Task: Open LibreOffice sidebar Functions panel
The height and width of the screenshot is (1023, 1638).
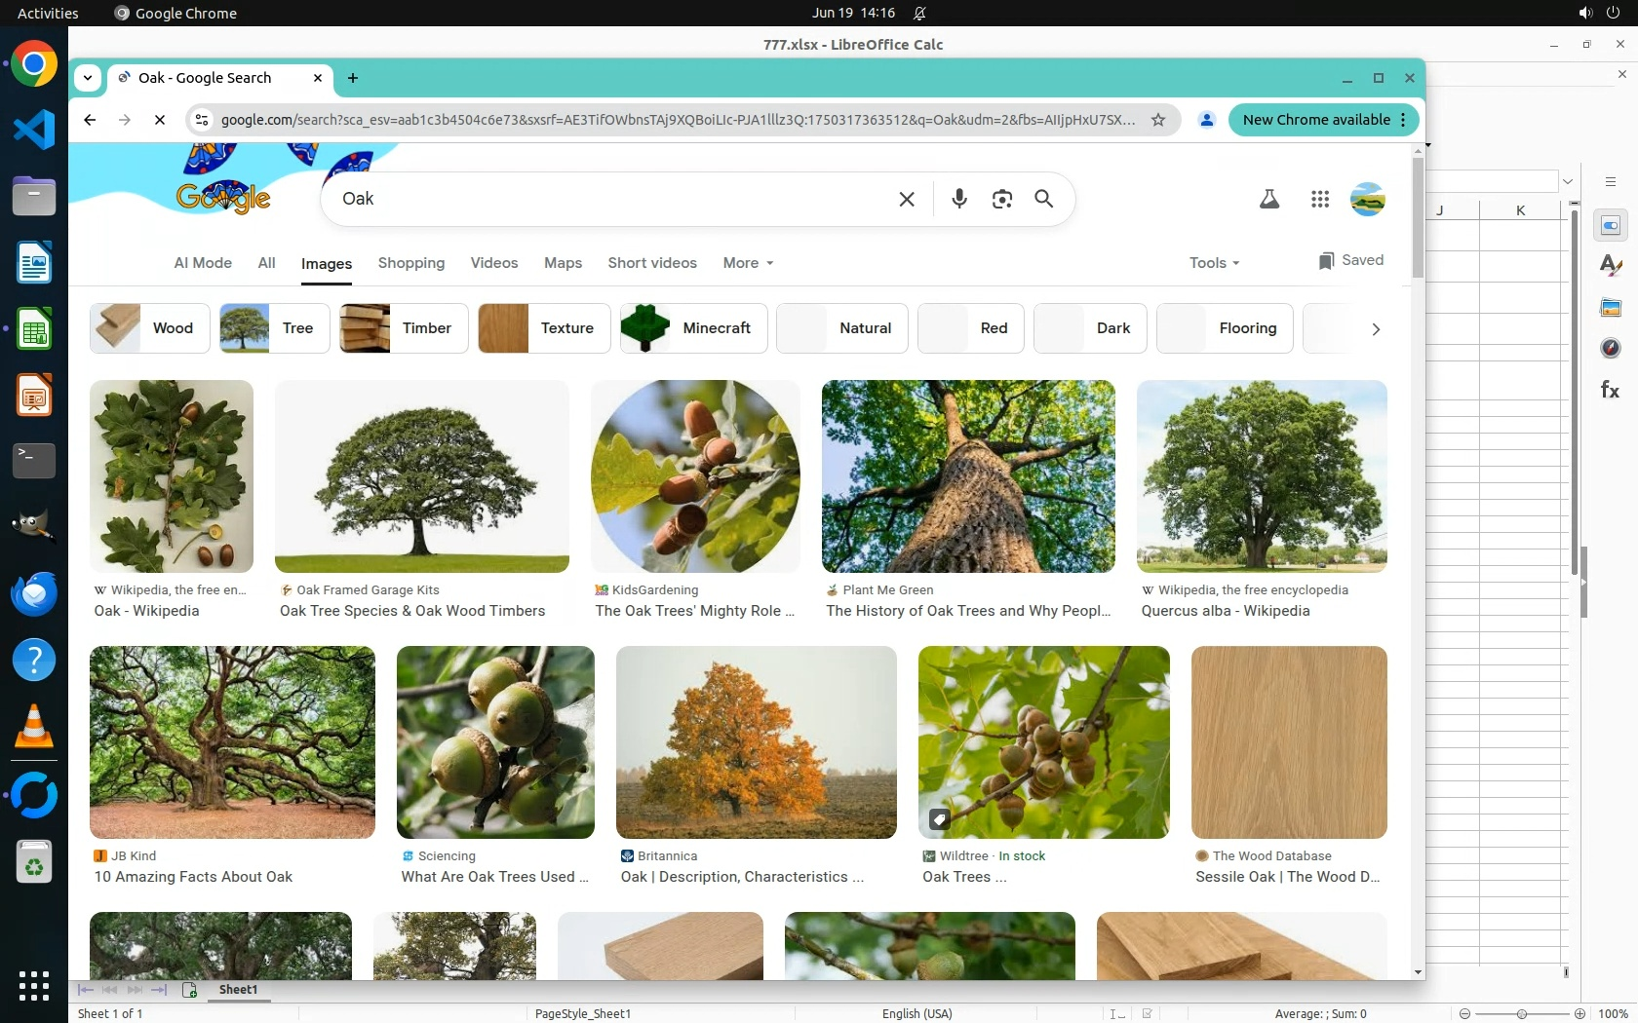Action: click(x=1610, y=390)
